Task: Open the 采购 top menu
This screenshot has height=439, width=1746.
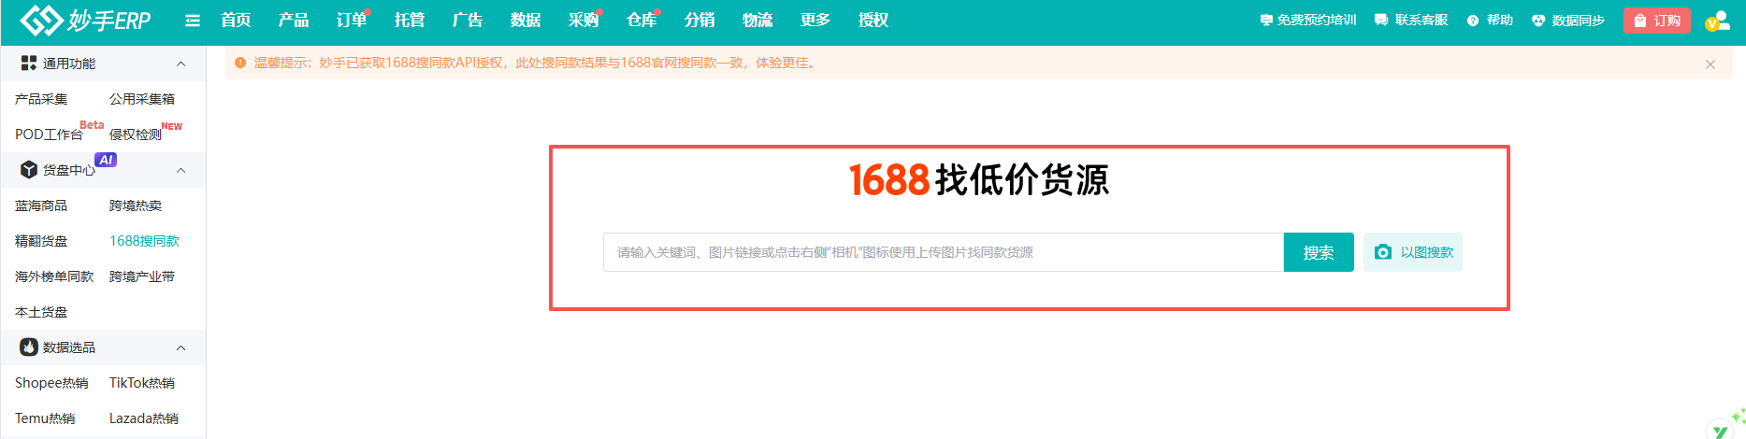Action: pyautogui.click(x=583, y=21)
